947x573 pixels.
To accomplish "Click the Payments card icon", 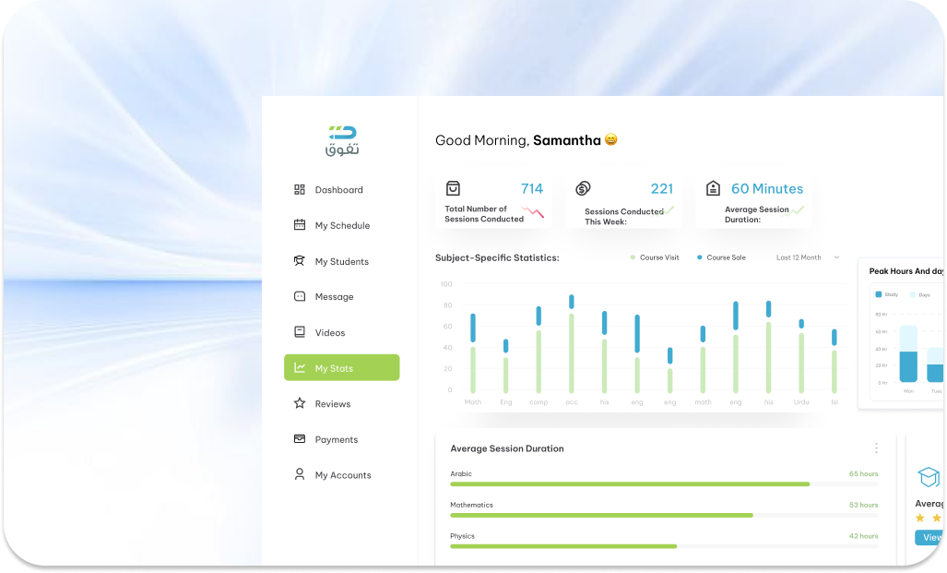I will 300,439.
